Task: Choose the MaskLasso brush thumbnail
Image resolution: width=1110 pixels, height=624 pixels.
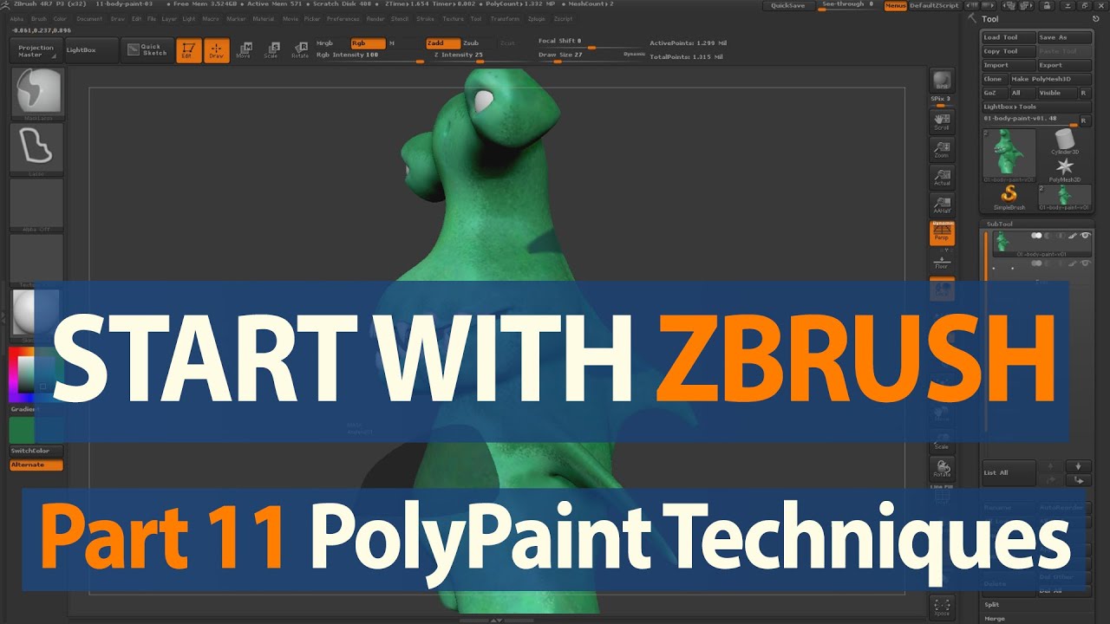Action: click(36, 92)
